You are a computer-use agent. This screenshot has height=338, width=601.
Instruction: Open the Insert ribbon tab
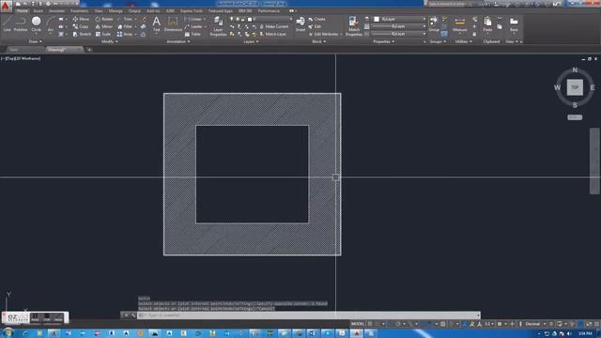coord(38,10)
